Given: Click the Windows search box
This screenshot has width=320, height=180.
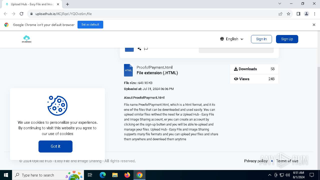Looking at the screenshot, I should click(x=48, y=175).
